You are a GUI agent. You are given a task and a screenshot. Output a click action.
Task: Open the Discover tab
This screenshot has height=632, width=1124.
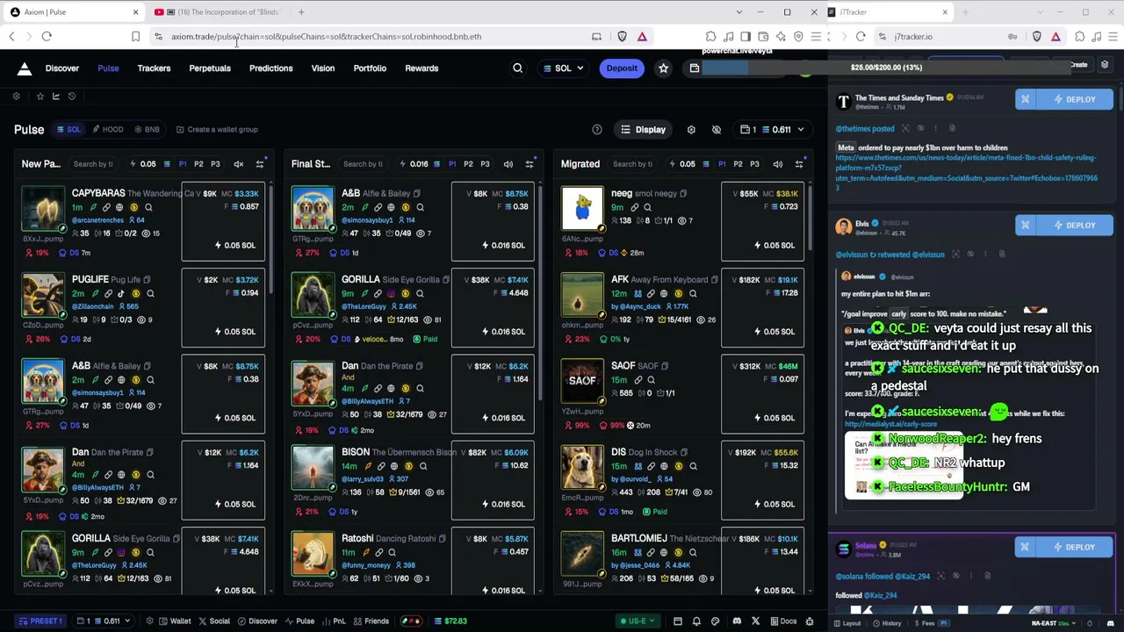62,68
